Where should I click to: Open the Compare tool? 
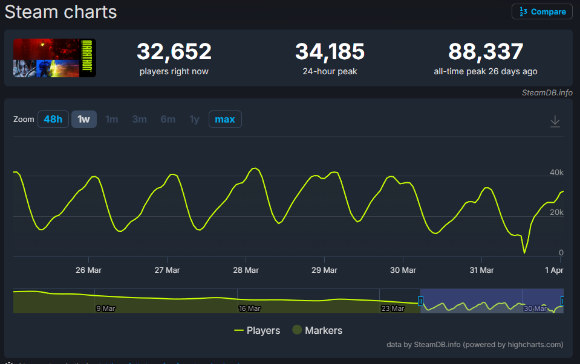(x=541, y=11)
